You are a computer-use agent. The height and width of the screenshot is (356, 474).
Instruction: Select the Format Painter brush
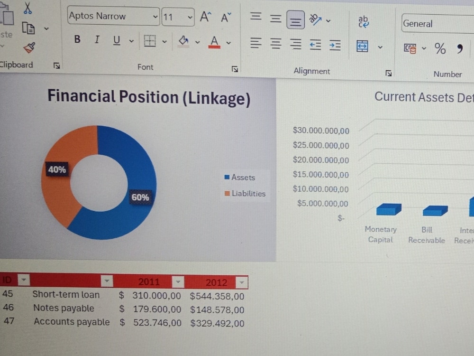tap(29, 47)
